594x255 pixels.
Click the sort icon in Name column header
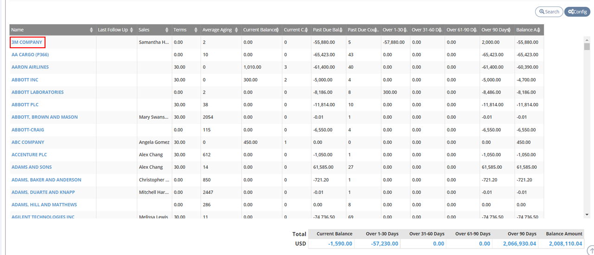pyautogui.click(x=91, y=30)
